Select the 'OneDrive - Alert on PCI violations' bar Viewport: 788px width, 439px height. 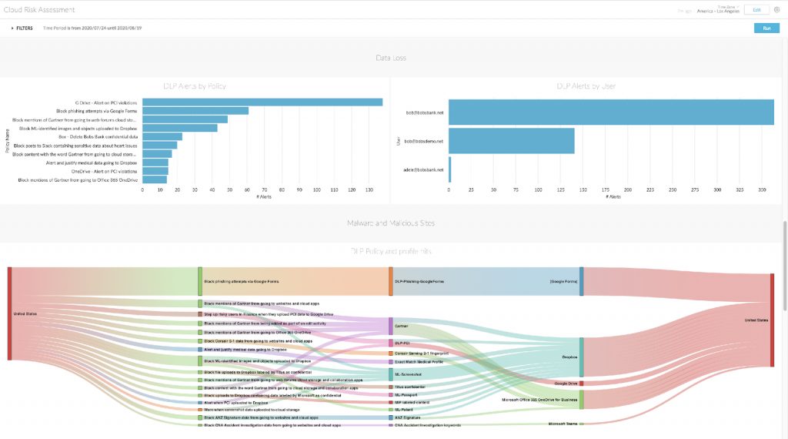155,171
